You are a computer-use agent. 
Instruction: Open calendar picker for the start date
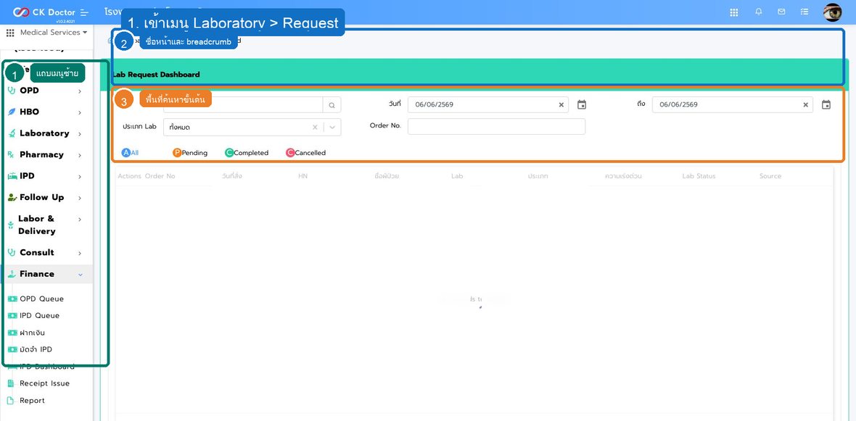click(582, 104)
